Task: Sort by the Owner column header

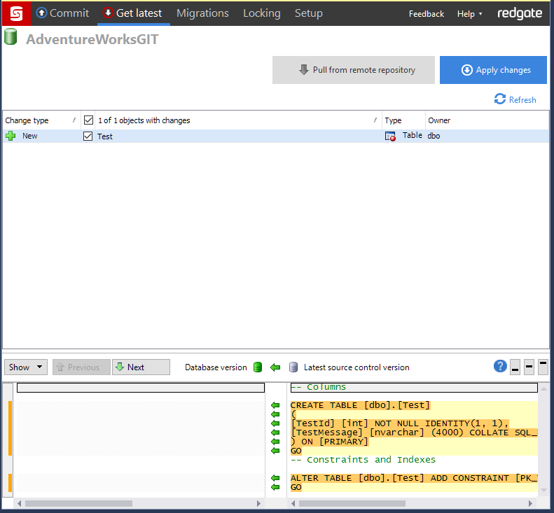Action: point(487,120)
